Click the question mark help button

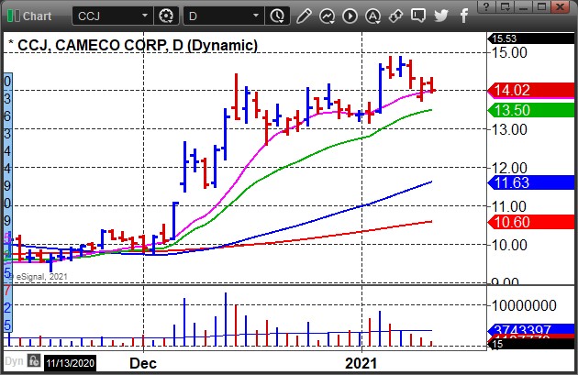click(486, 6)
